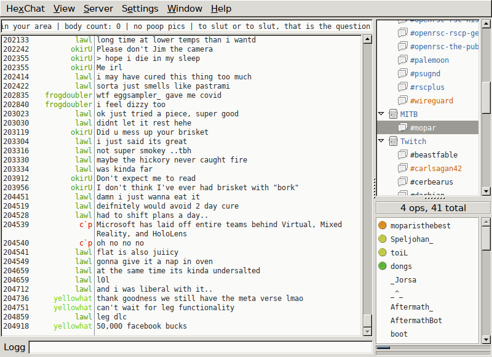Switch to the #psugnd channel
This screenshot has width=492, height=357.
(425, 73)
